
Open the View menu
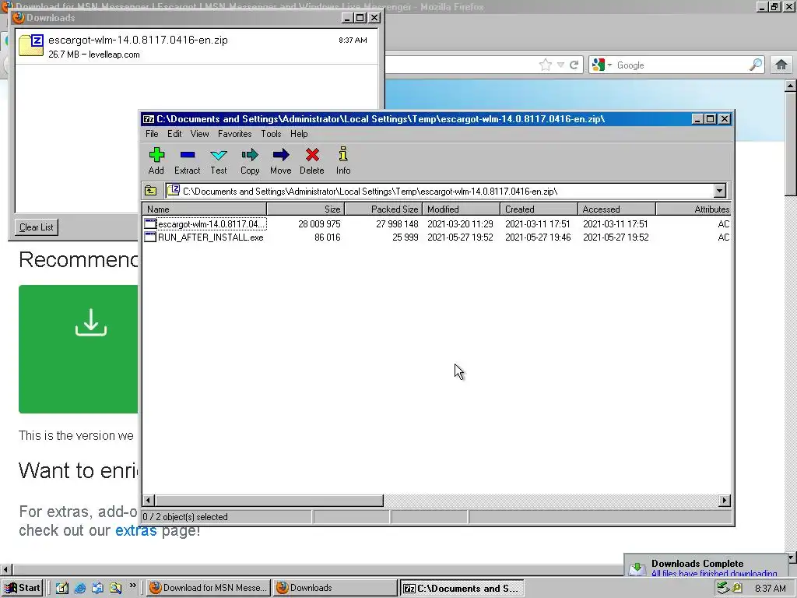click(x=200, y=134)
